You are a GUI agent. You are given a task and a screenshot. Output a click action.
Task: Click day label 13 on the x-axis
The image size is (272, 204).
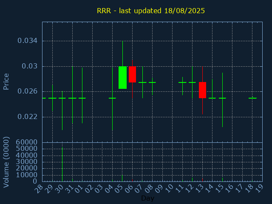pyautogui.click(x=199, y=189)
